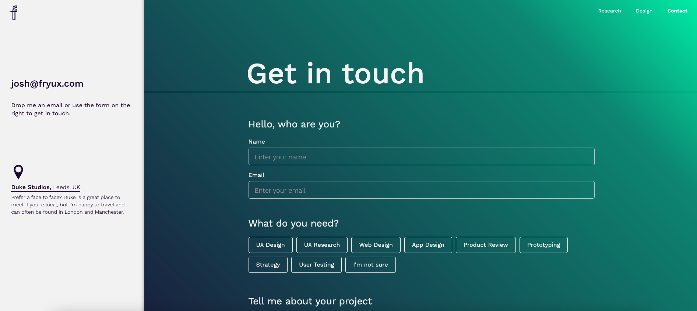
Task: Go to the Contact nav item
Action: [677, 11]
